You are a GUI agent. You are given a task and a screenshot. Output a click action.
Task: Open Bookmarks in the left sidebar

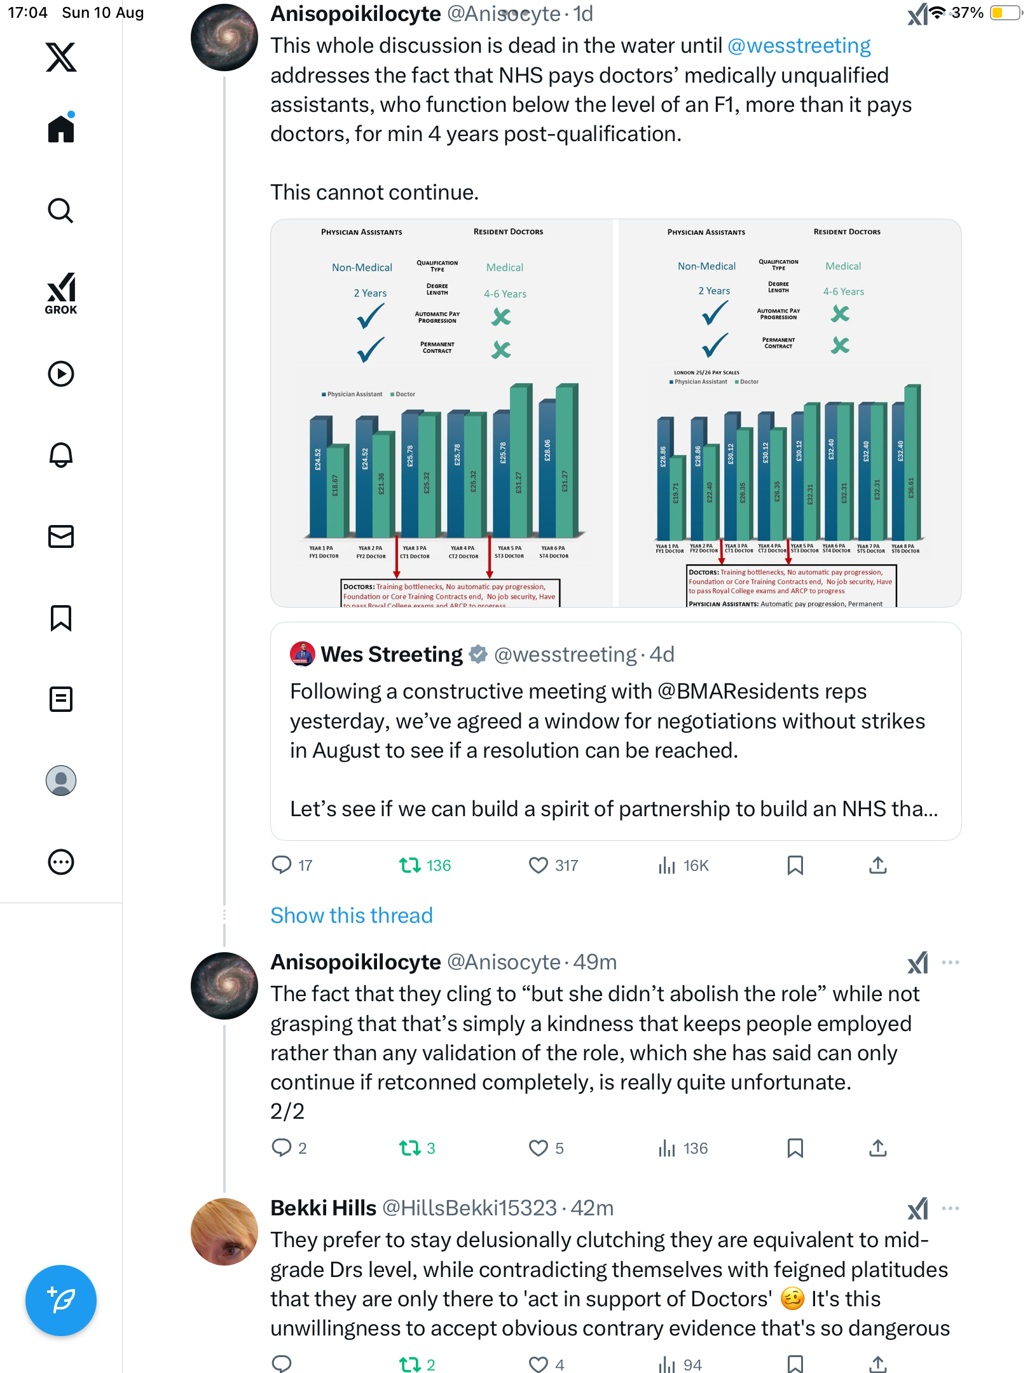point(61,618)
